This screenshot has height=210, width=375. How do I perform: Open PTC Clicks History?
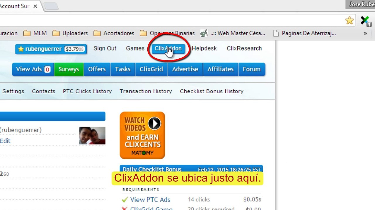click(87, 91)
